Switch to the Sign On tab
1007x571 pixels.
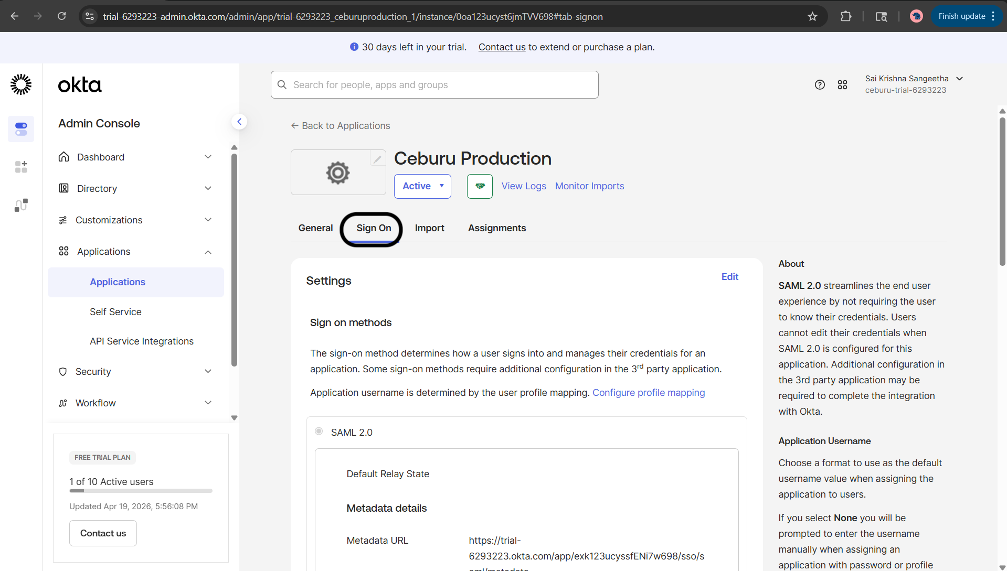374,228
